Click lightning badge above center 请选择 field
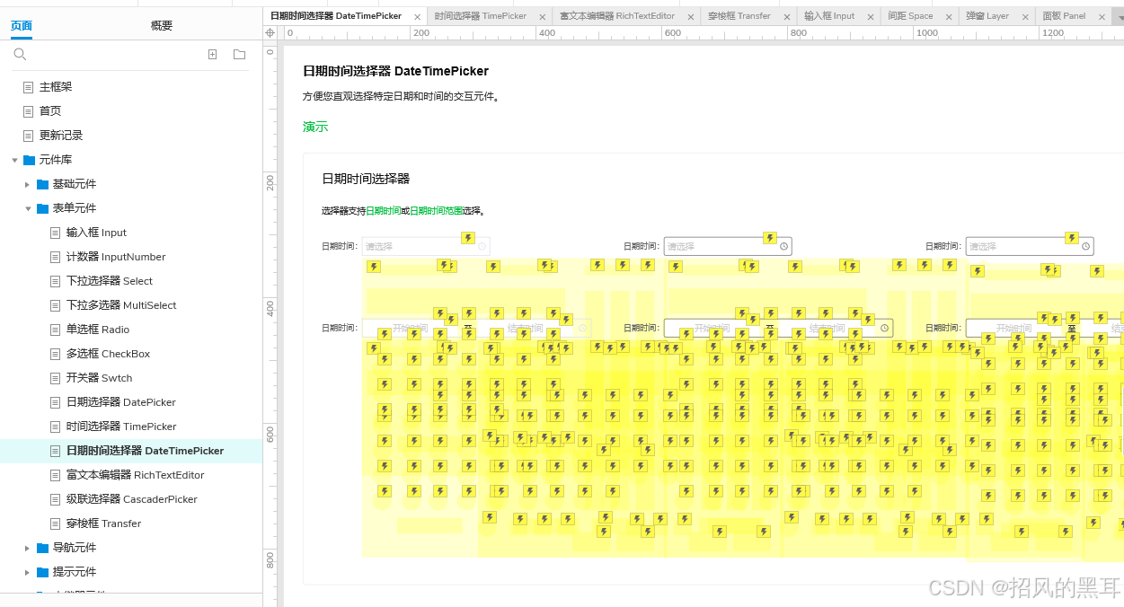The height and width of the screenshot is (607, 1124). pos(769,238)
